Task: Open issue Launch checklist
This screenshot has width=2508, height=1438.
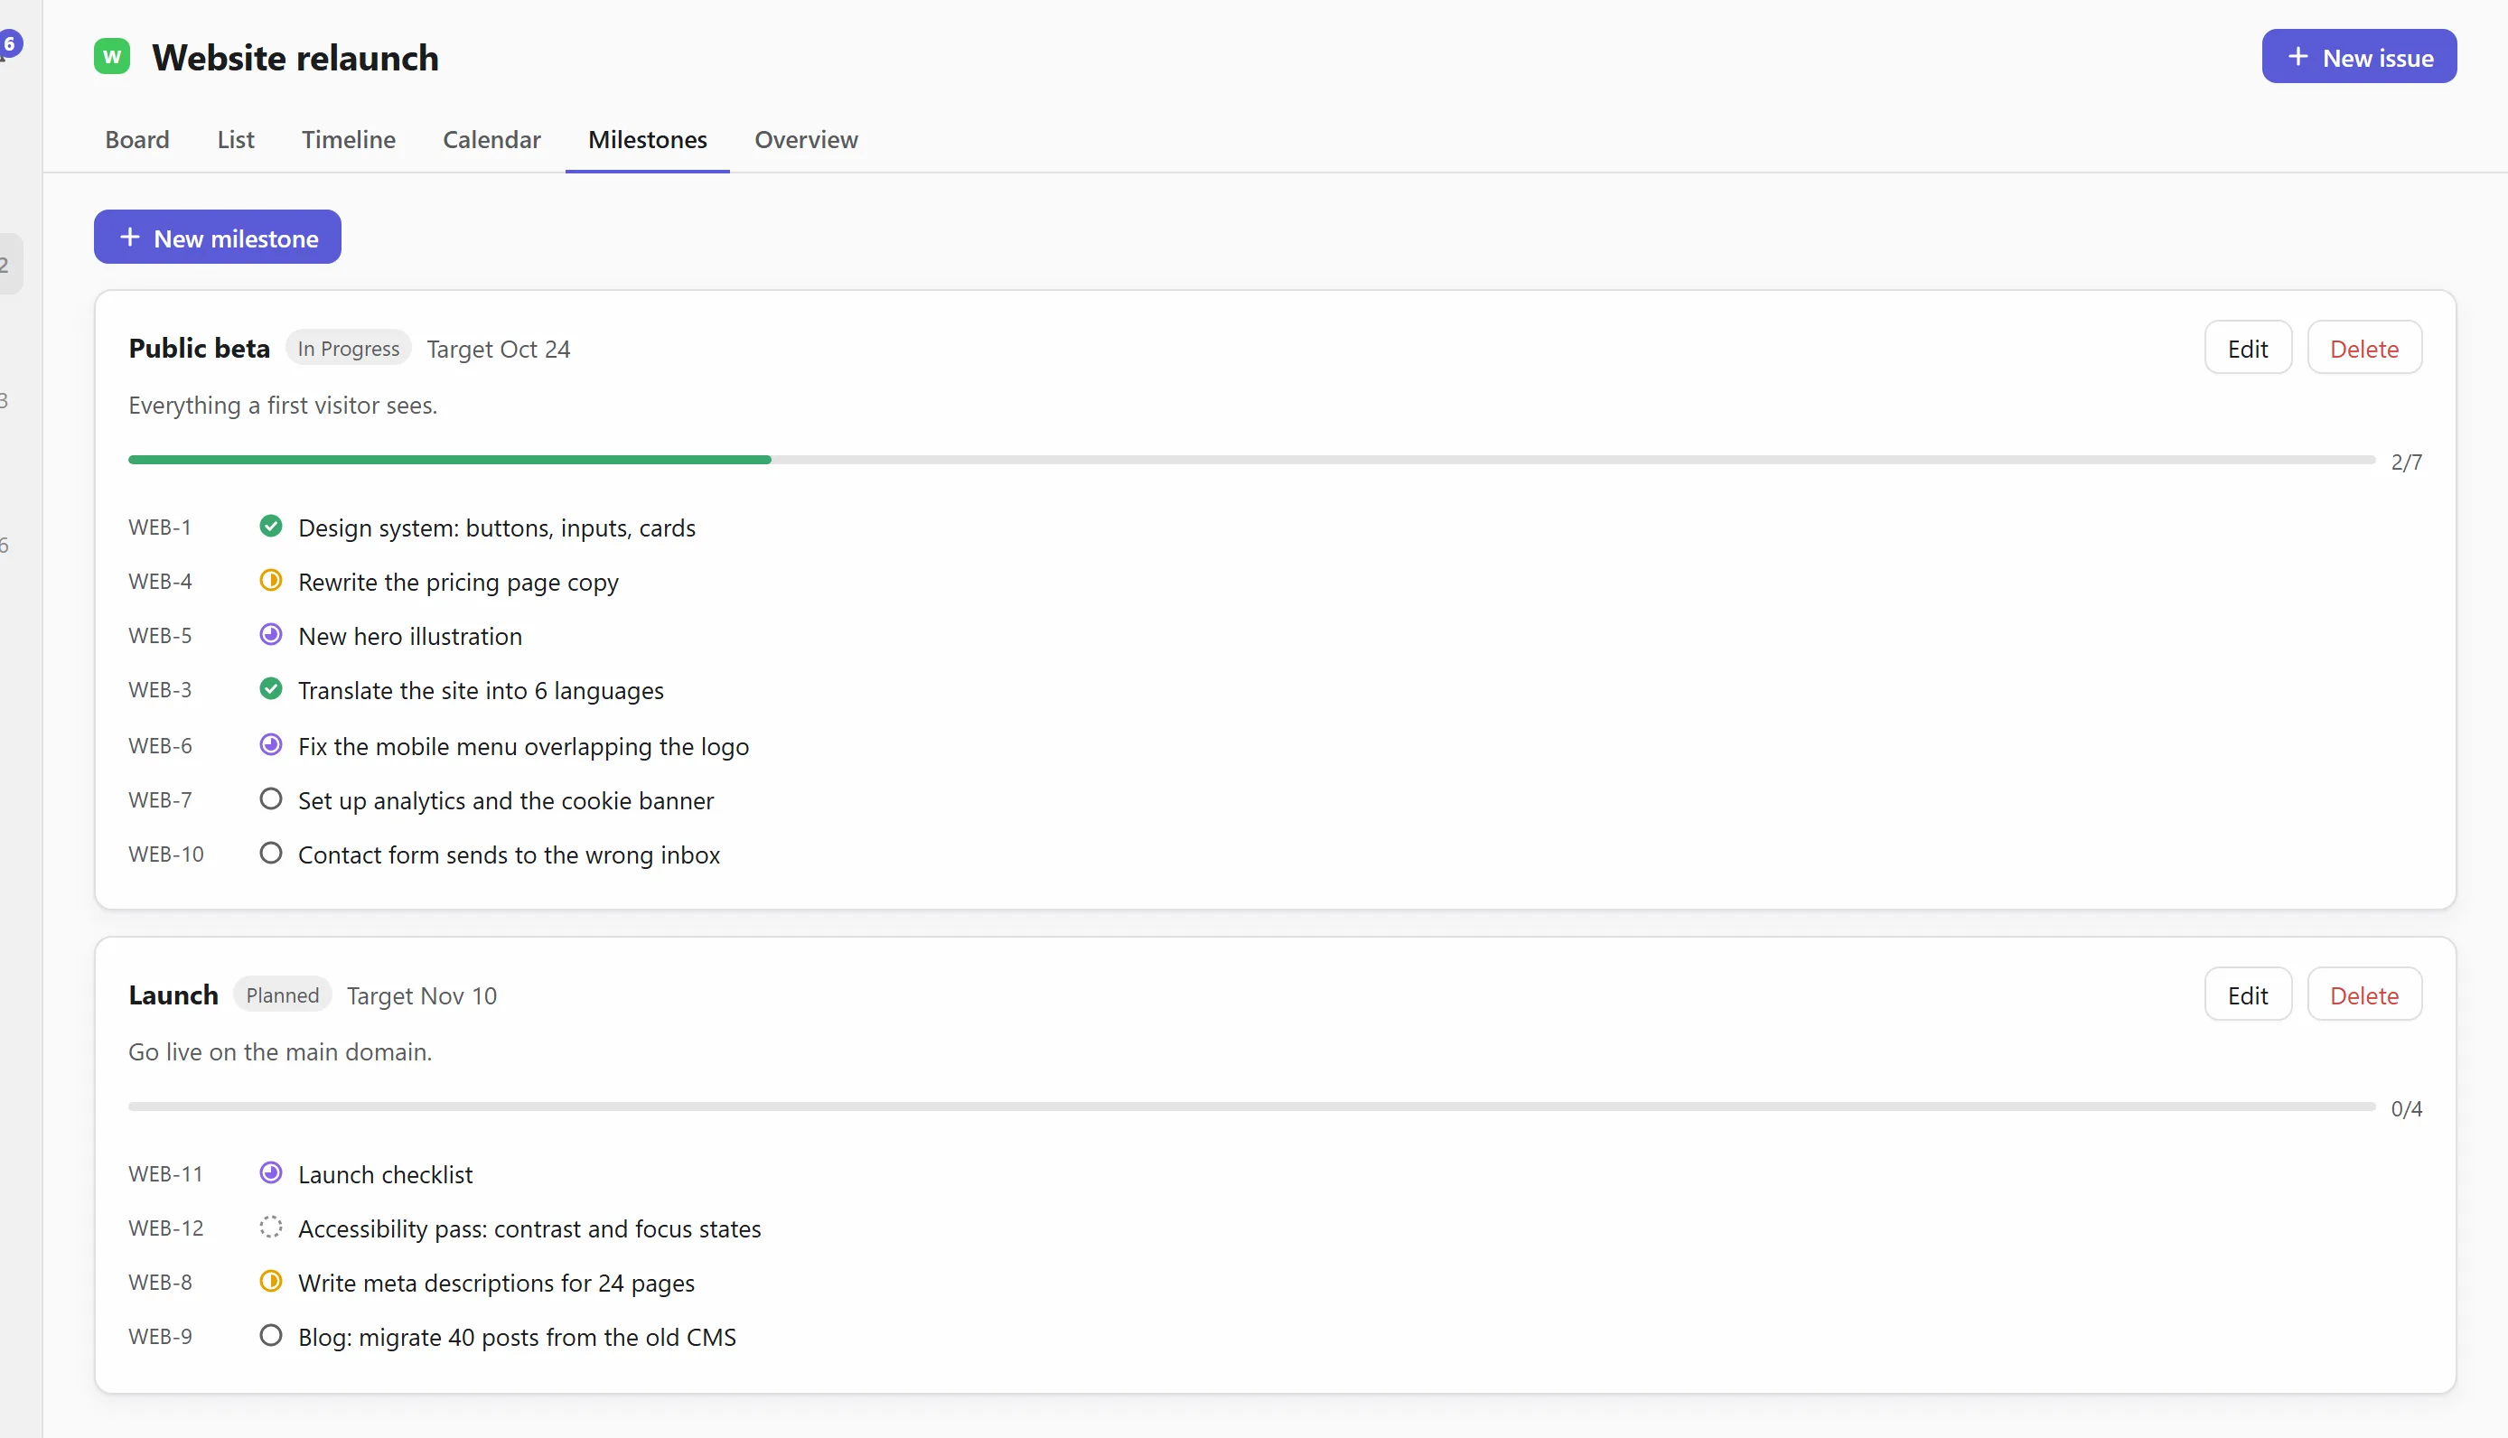Action: [x=385, y=1174]
